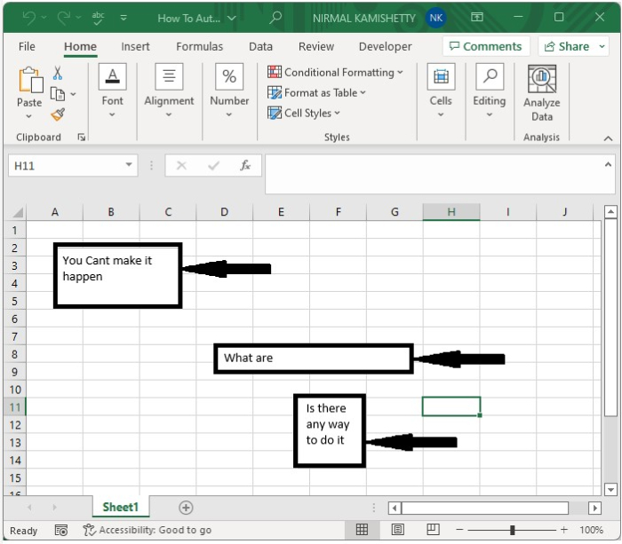This screenshot has width=622, height=544.
Task: Open Ribbon Display Options icon
Action: 477,17
